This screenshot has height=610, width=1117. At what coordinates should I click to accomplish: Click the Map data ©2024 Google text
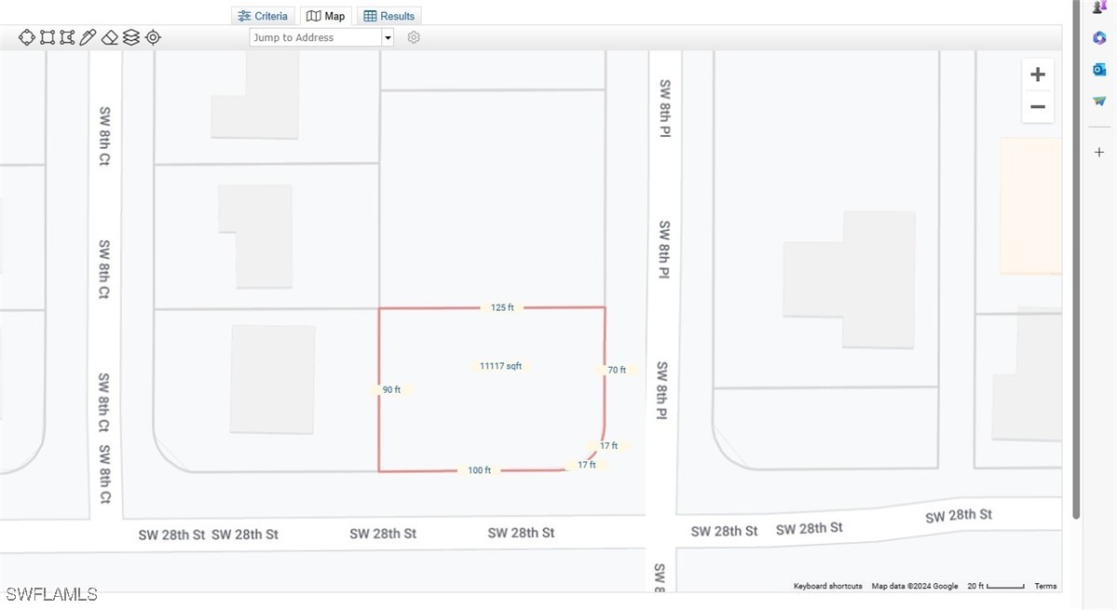[915, 586]
